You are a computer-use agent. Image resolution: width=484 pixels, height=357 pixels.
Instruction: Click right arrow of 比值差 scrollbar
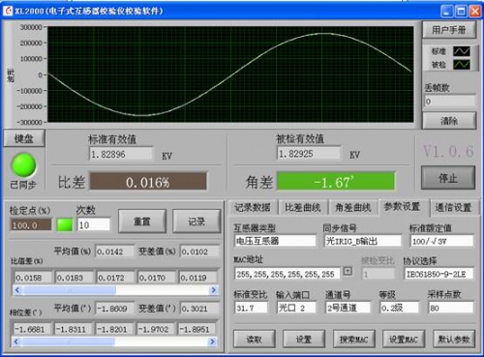click(213, 290)
